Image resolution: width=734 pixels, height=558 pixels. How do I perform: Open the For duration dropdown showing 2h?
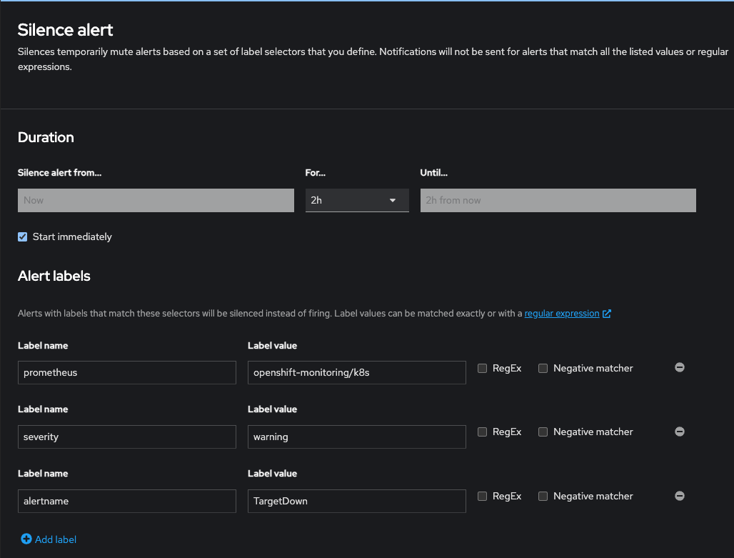pos(357,201)
